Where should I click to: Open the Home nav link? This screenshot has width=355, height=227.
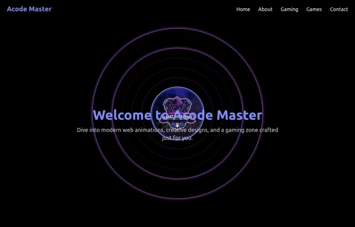pyautogui.click(x=243, y=9)
